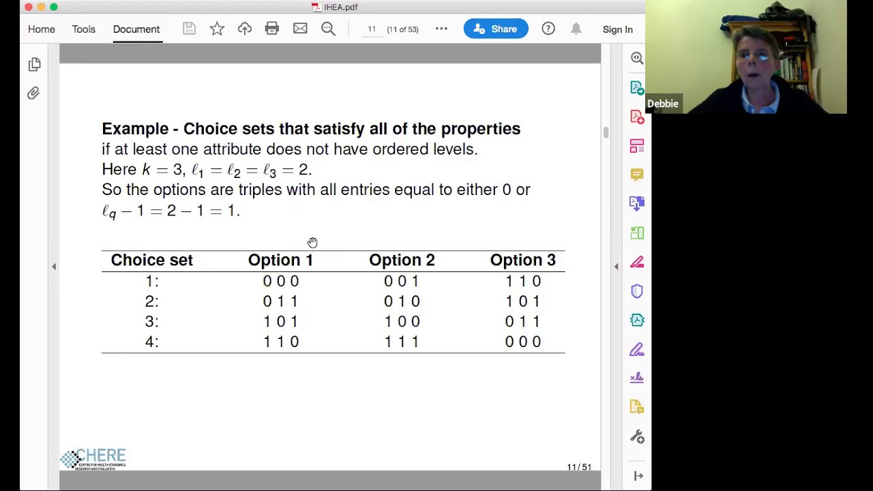Screen dimensions: 873x491
Task: Email the file via envelope icon
Action: pyautogui.click(x=300, y=29)
